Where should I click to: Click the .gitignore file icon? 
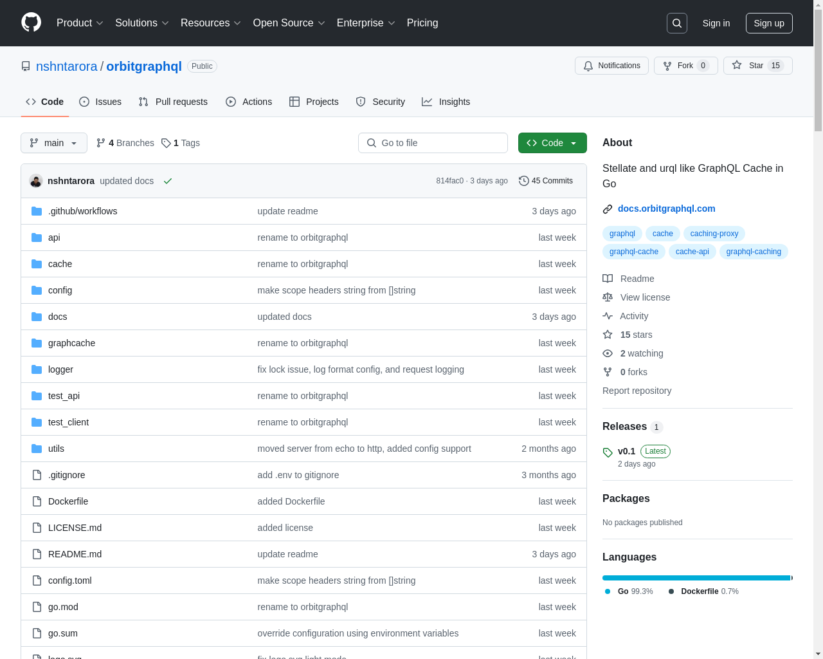coord(37,475)
